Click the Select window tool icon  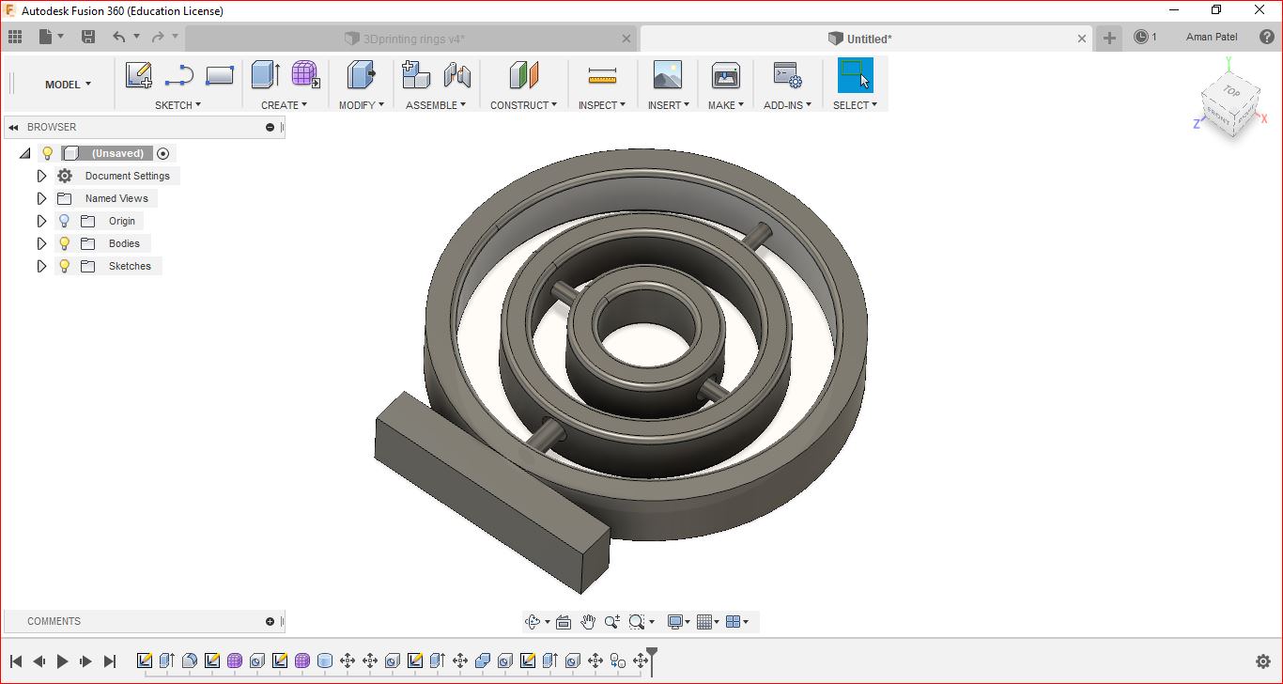pyautogui.click(x=855, y=75)
